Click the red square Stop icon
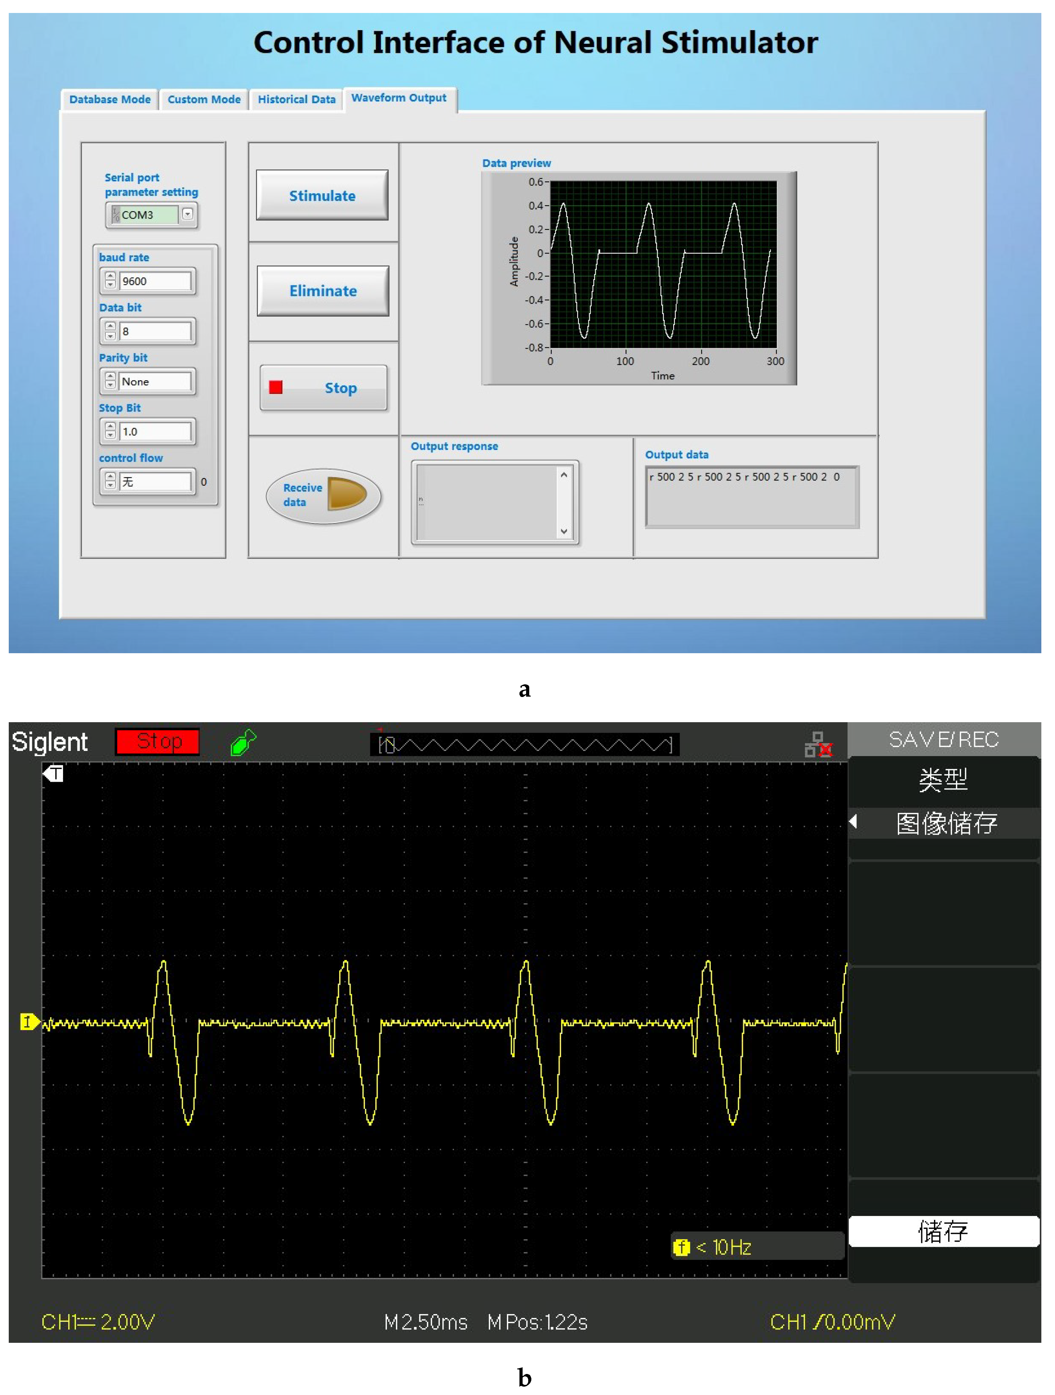This screenshot has height=1395, width=1055. click(x=276, y=387)
